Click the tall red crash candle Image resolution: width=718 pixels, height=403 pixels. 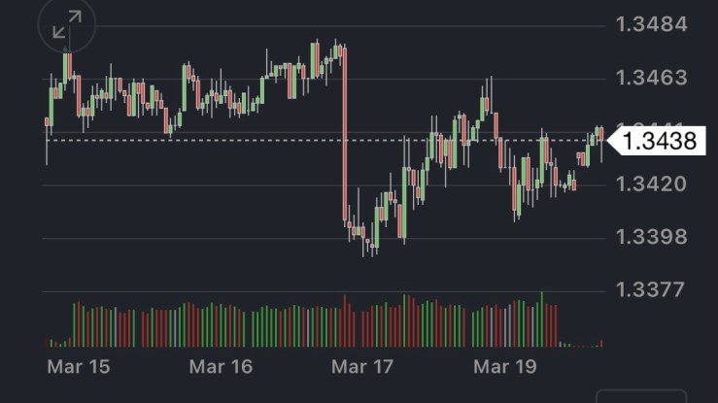click(x=344, y=136)
